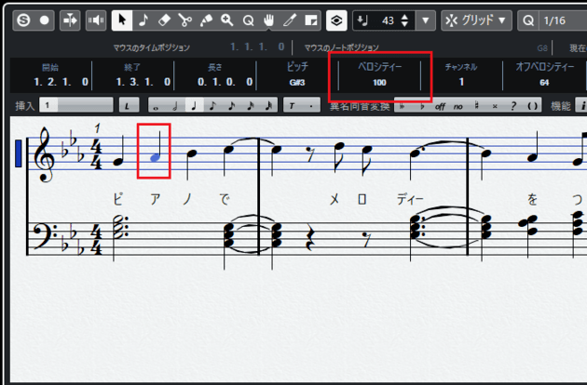Select the Hand grab tool
Viewport: 587px width, 385px height.
click(269, 20)
